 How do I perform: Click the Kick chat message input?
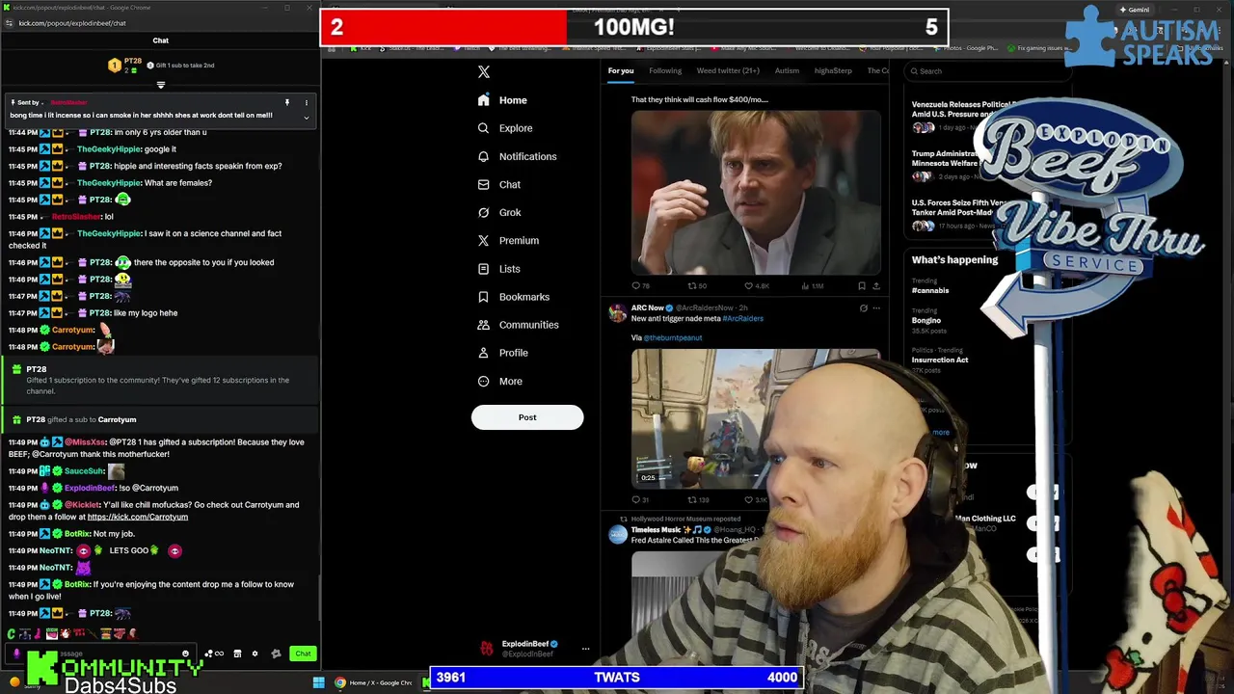(101, 654)
